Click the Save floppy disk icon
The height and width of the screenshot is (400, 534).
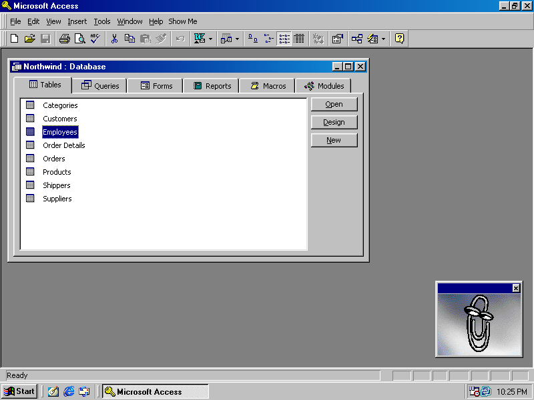[x=45, y=39]
